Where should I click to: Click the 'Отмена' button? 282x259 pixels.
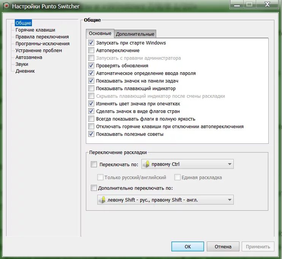point(223,246)
